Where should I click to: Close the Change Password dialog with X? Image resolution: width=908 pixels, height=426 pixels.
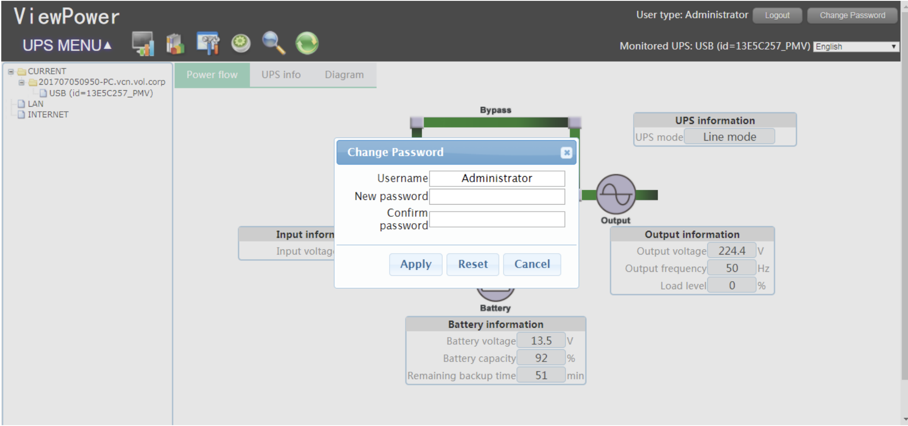tap(566, 152)
